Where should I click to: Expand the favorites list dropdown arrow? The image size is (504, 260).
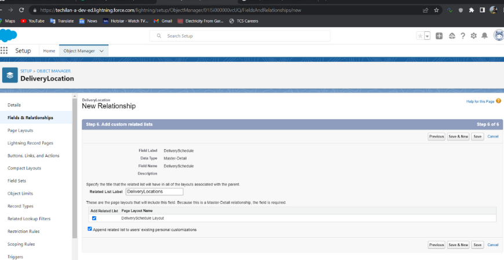click(428, 36)
